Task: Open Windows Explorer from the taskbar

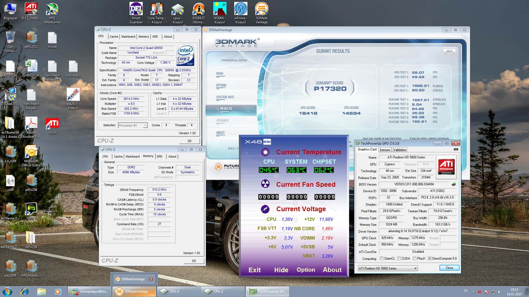Action: [42, 291]
